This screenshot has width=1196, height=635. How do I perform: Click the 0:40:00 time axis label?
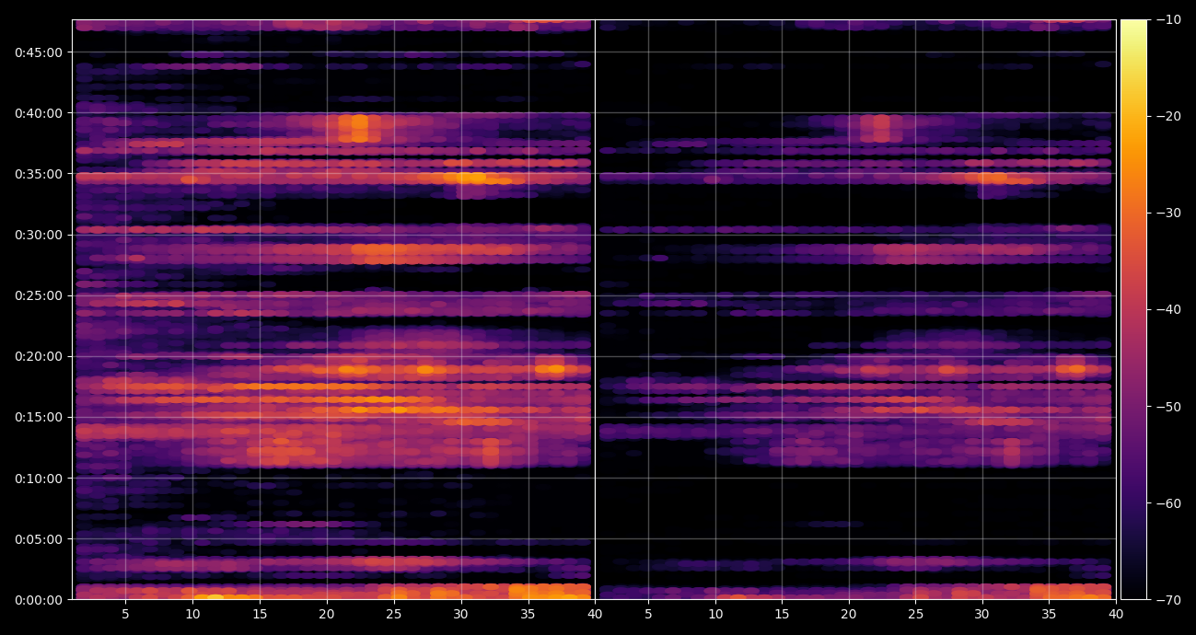tap(38, 113)
